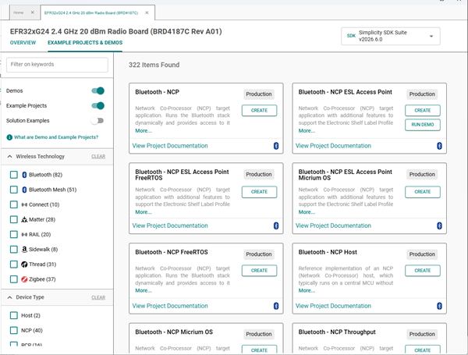
Task: View Project Documentation for NCP ESL Access Point
Action: (x=333, y=146)
